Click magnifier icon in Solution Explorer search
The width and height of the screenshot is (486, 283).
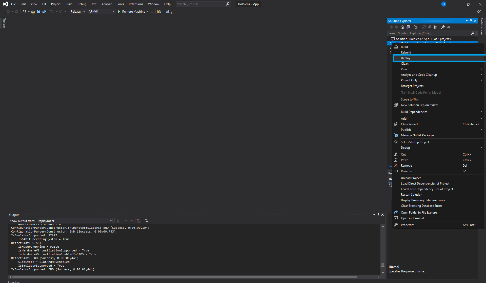tap(472, 33)
